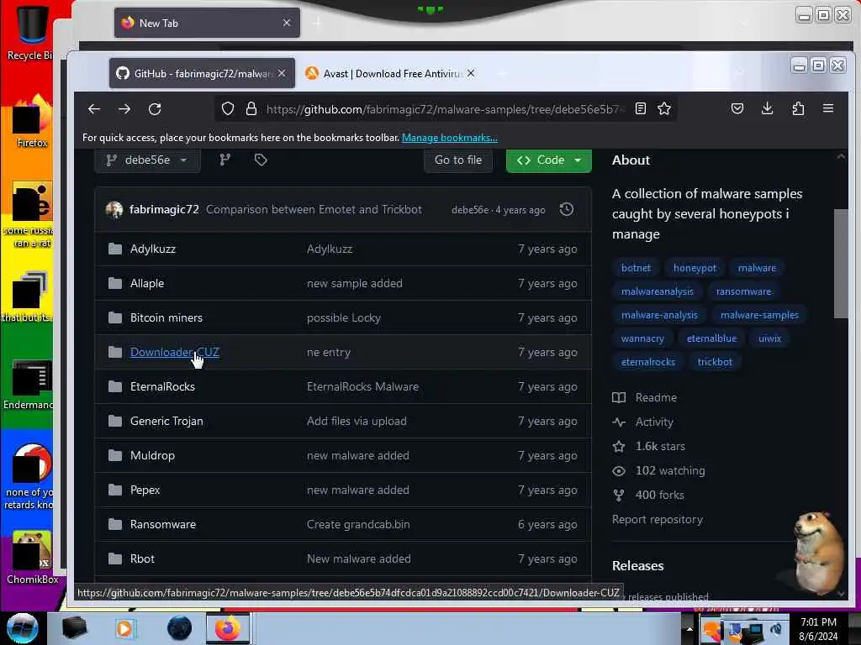Click Report repository link
The width and height of the screenshot is (861, 645).
point(658,519)
